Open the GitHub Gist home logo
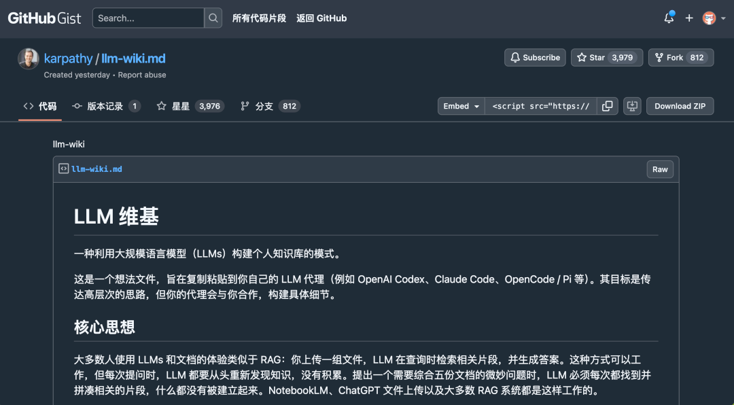This screenshot has width=734, height=405. point(44,18)
